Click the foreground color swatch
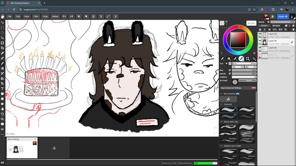The height and width of the screenshot is (166, 296). [x=222, y=23]
